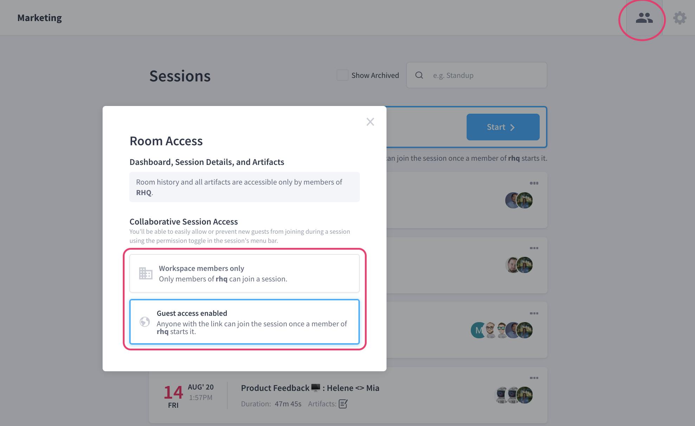Focus the session search field
The image size is (695, 426).
(477, 75)
